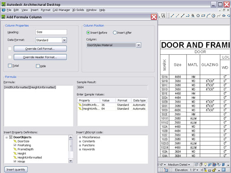The image size is (231, 173).
Task: Select the HeightUnformatted property definition
Action: coord(30,157)
